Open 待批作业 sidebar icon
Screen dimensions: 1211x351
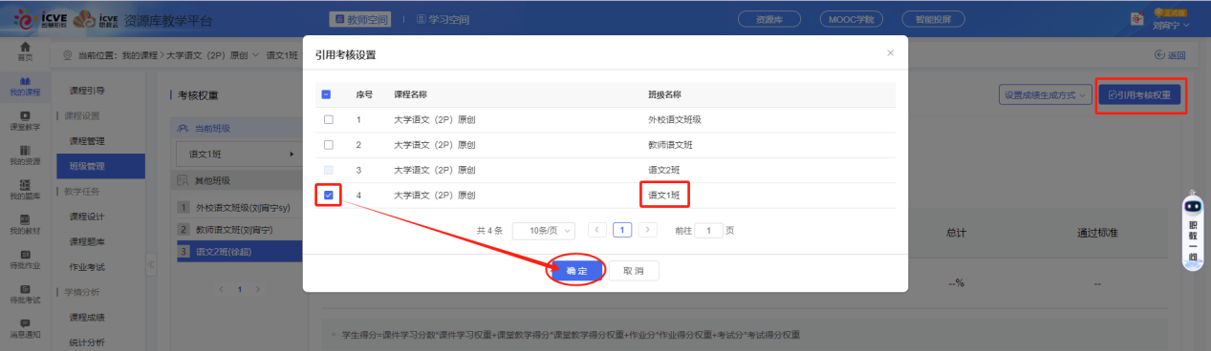pyautogui.click(x=25, y=259)
